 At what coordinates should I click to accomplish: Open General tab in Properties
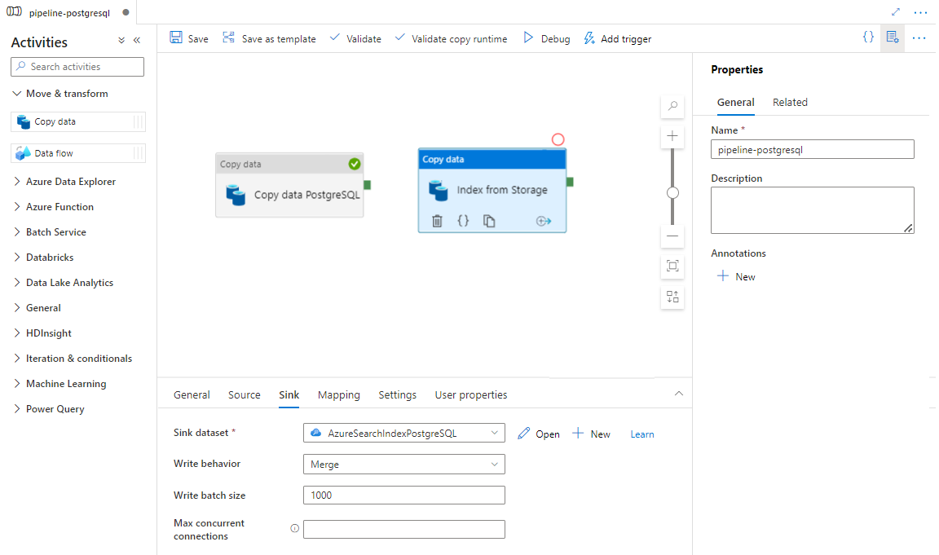coord(735,103)
